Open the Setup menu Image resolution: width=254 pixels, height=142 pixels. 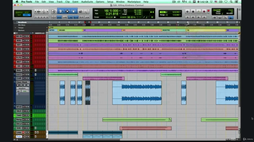click(x=110, y=2)
